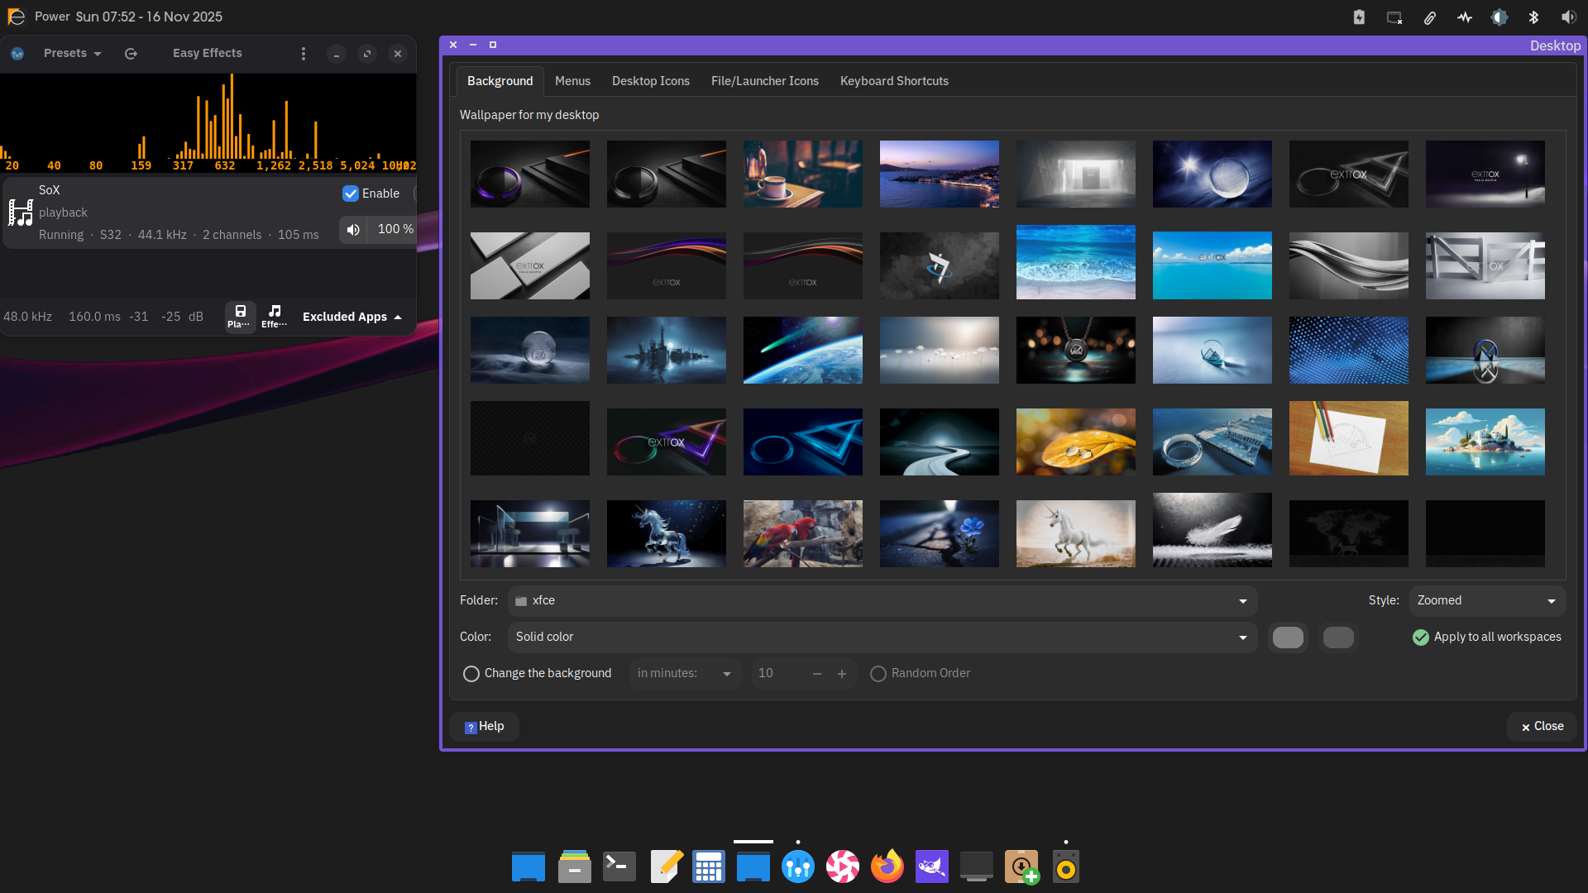Viewport: 1588px width, 893px height.
Task: Open the Players tab icon in Easy Effects
Action: coord(240,316)
